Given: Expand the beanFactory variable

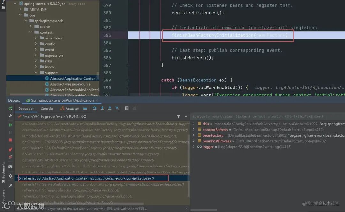Looking at the screenshot, I should [x=194, y=135].
